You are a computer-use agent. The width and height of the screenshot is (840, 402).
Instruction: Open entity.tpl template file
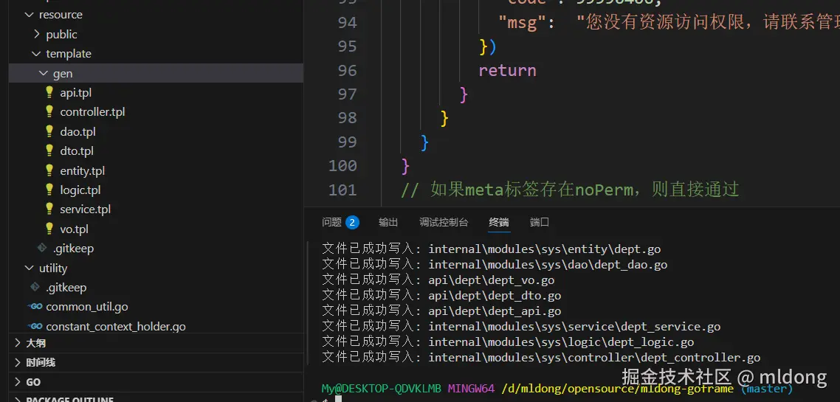pos(83,170)
